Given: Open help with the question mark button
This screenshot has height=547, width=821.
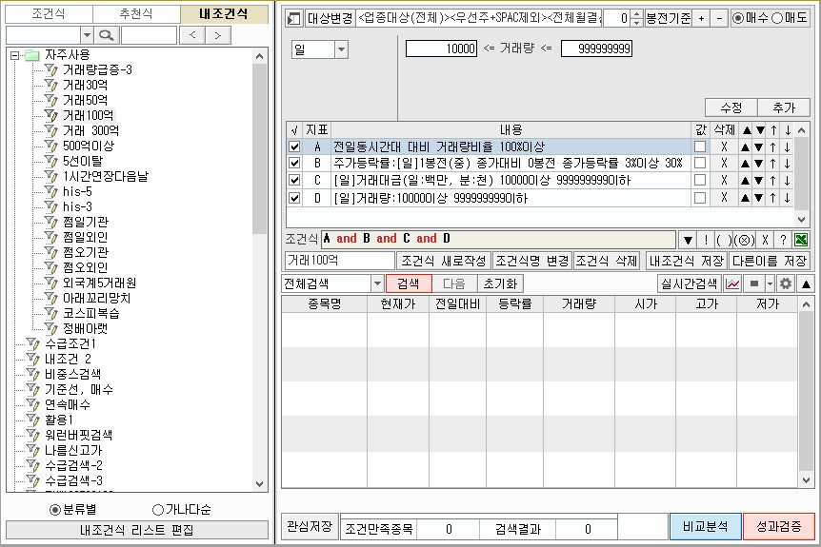Looking at the screenshot, I should coord(783,240).
